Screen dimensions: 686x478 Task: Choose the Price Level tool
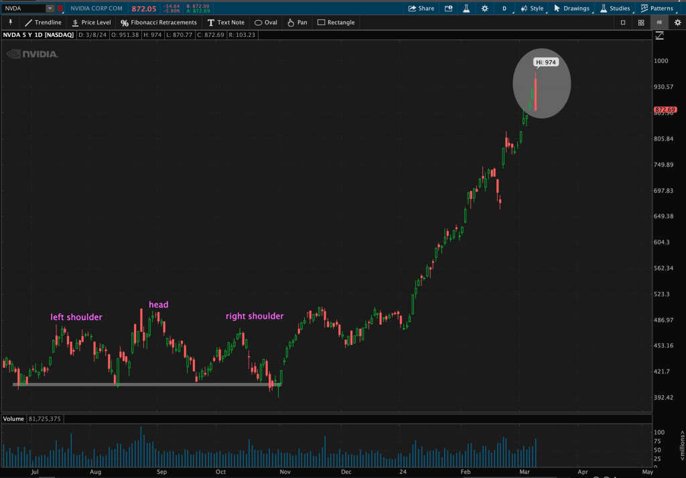tap(92, 22)
